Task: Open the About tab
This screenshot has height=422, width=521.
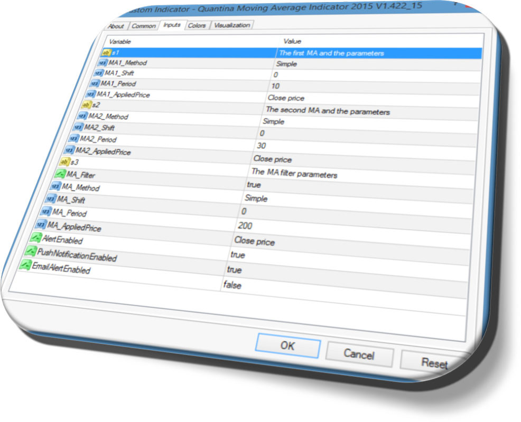Action: tap(116, 26)
